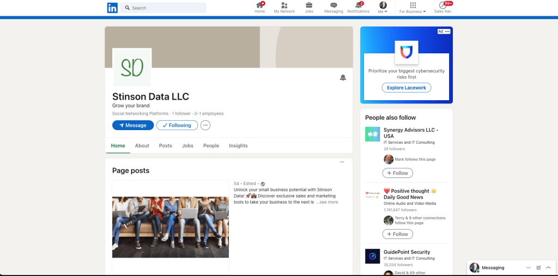
Task: Switch to the Insights tab
Action: (238, 146)
